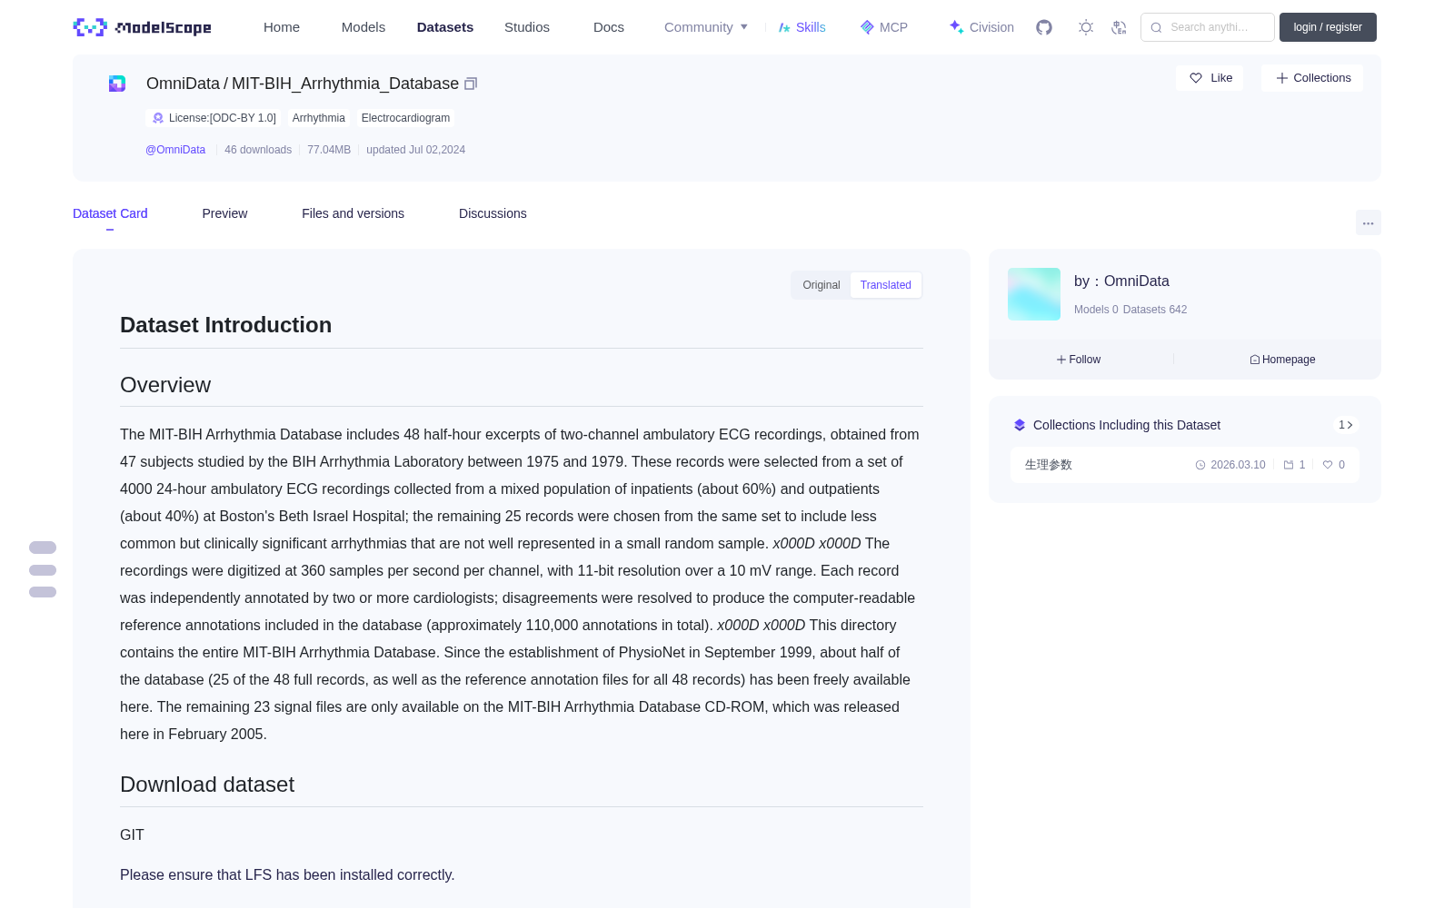This screenshot has height=908, width=1454.
Task: Toggle light/dark theme sun icon
Action: click(1086, 27)
